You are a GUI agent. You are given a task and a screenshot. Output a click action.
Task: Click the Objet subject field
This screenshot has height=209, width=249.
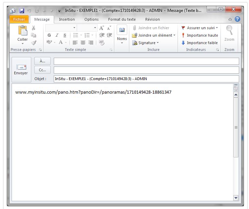pyautogui.click(x=146, y=79)
